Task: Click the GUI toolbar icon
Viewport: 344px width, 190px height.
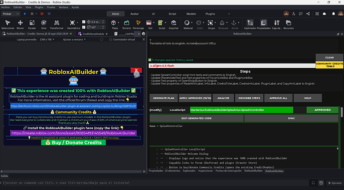Action: [x=149, y=23]
